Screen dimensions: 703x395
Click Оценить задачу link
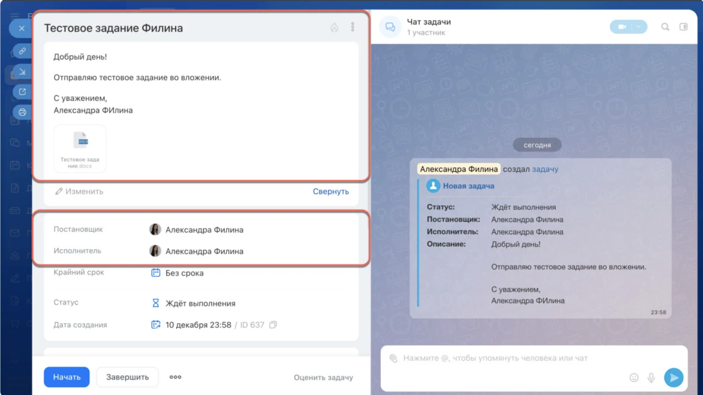coord(323,377)
